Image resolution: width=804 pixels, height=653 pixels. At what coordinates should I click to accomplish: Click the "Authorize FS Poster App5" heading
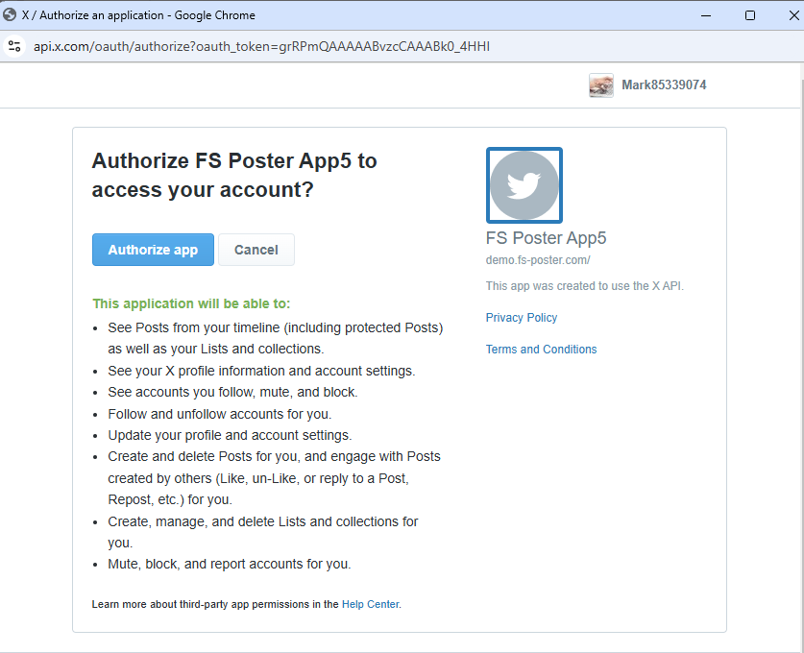coord(234,176)
